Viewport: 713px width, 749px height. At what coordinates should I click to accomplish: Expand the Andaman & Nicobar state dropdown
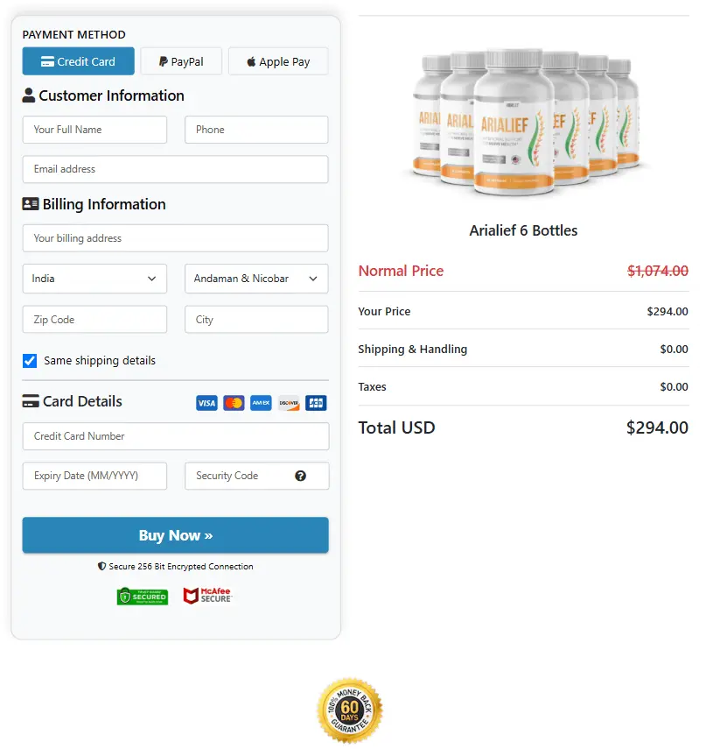[x=256, y=279]
